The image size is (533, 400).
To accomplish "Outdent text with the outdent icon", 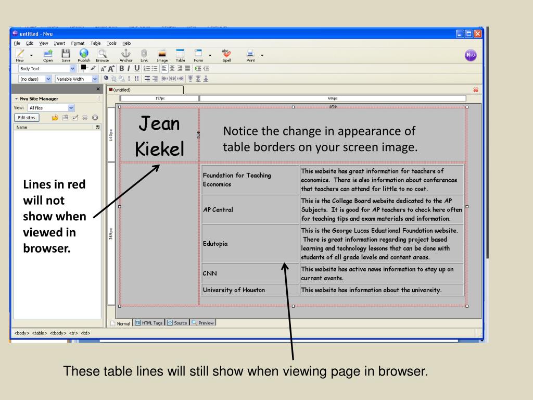I will tap(206, 68).
